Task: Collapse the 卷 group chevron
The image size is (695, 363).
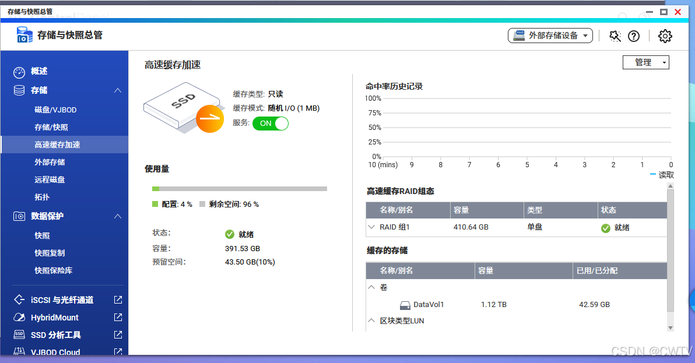Action: [x=371, y=287]
